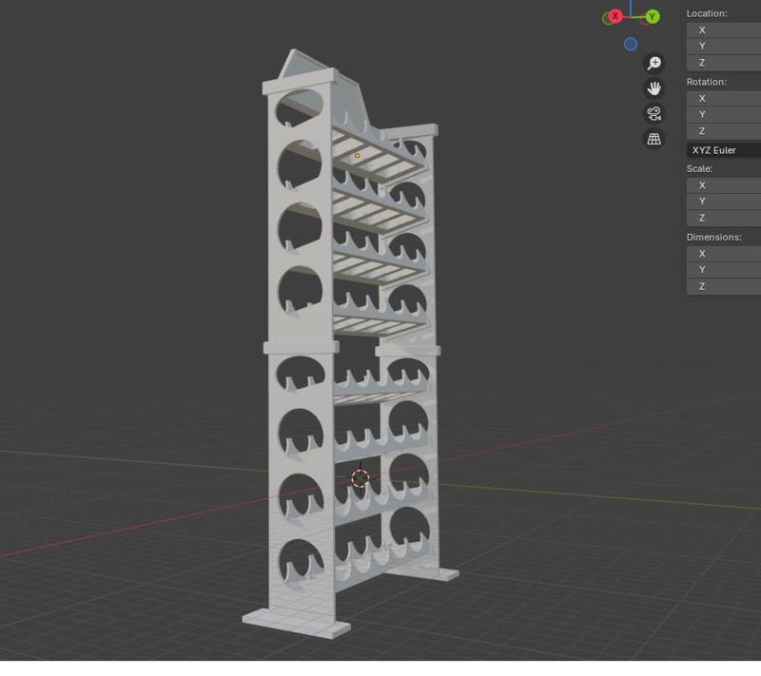761x676 pixels.
Task: Select the Zoom magnifier icon
Action: tap(653, 60)
